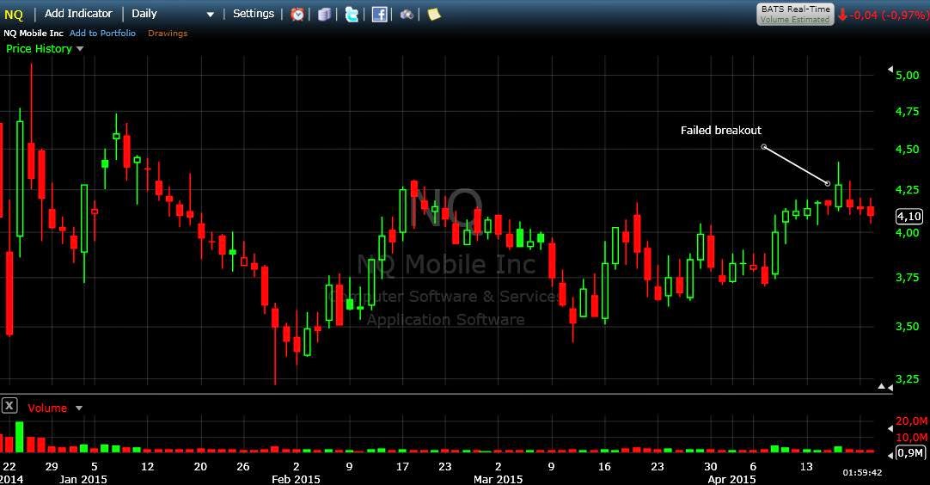Open the Add Indicator menu
Screen dimensions: 930x485
(x=78, y=13)
